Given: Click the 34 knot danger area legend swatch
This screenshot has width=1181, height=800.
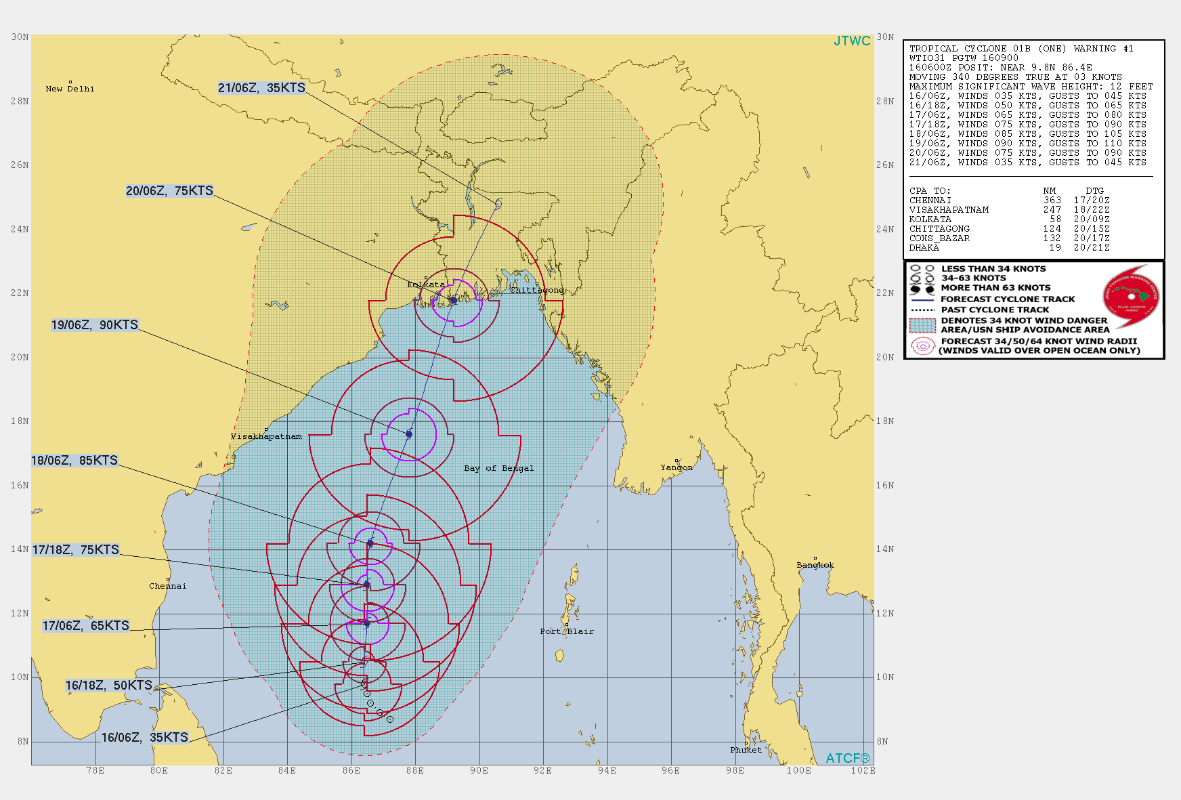Looking at the screenshot, I should [x=922, y=325].
